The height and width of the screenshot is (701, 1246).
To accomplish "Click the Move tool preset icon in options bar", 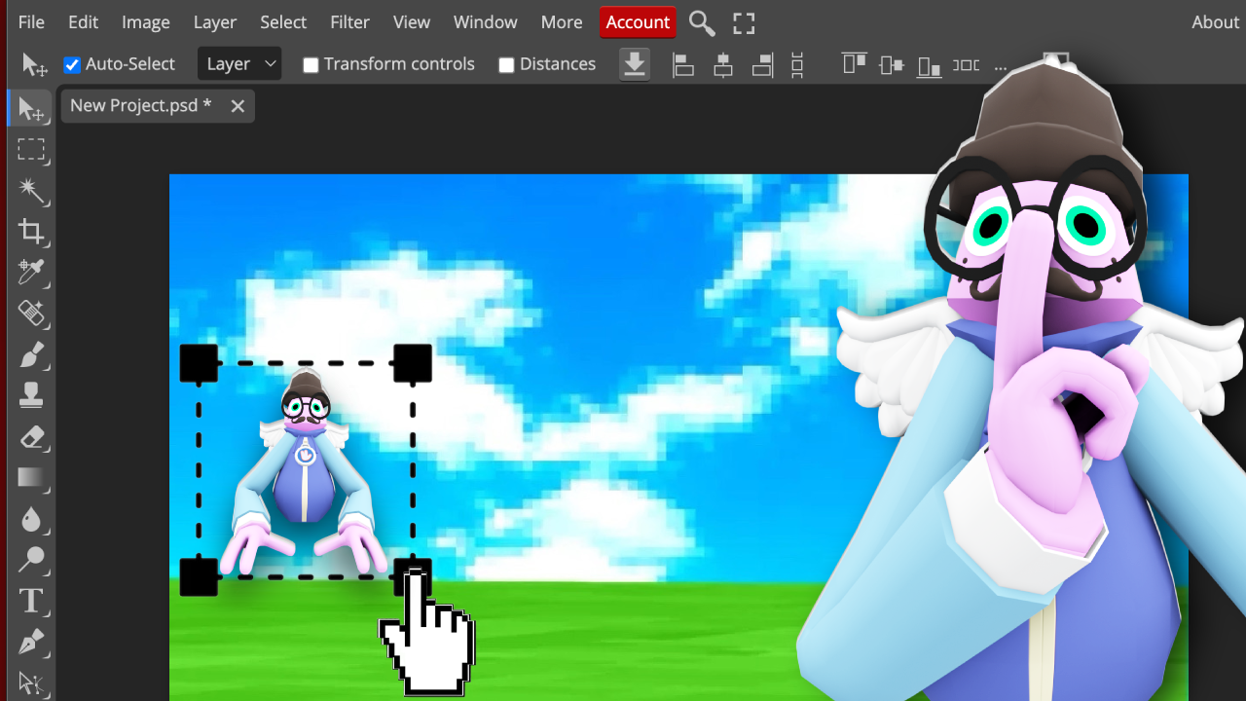I will coord(34,65).
